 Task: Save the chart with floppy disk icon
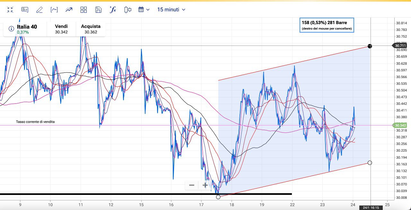pos(98,10)
